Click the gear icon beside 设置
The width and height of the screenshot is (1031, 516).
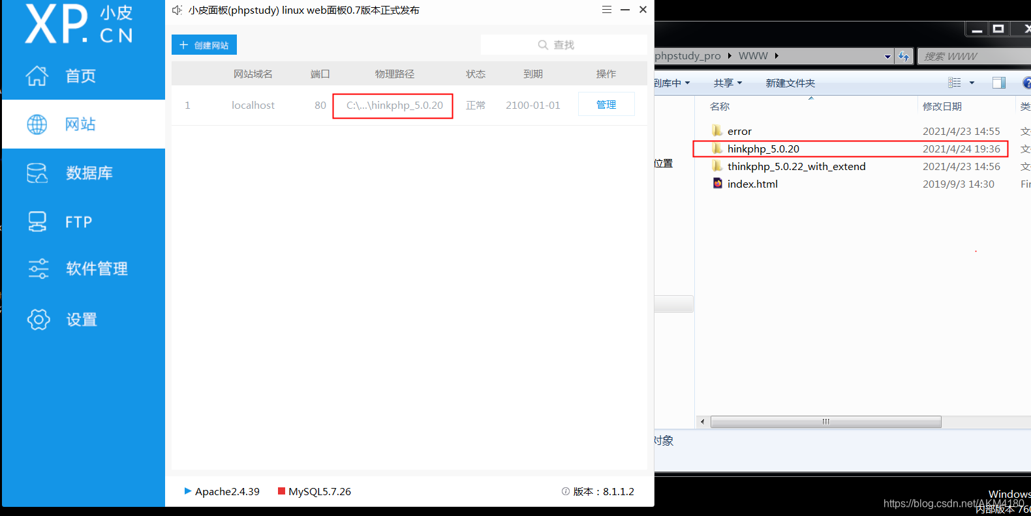[x=38, y=319]
